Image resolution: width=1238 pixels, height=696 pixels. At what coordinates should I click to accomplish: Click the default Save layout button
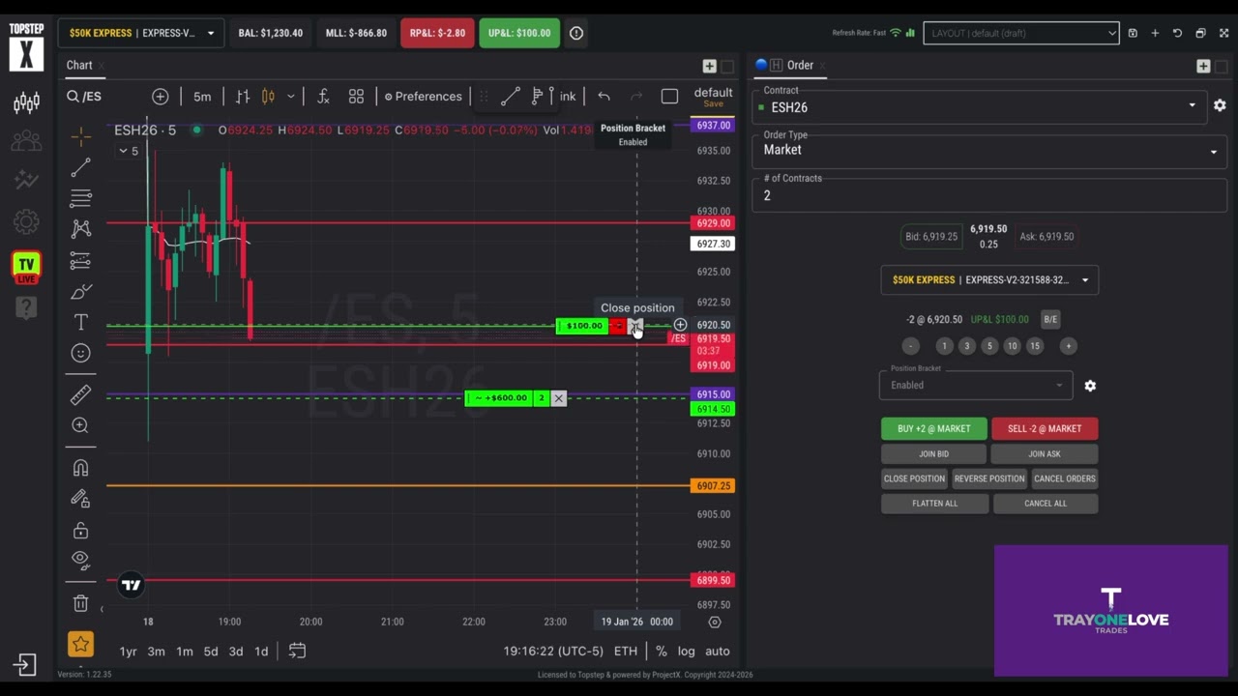click(x=713, y=97)
